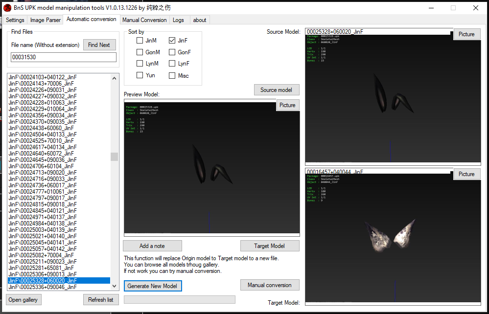
Task: Select JinF\00024706+60104_JinF entry
Action: [59, 166]
